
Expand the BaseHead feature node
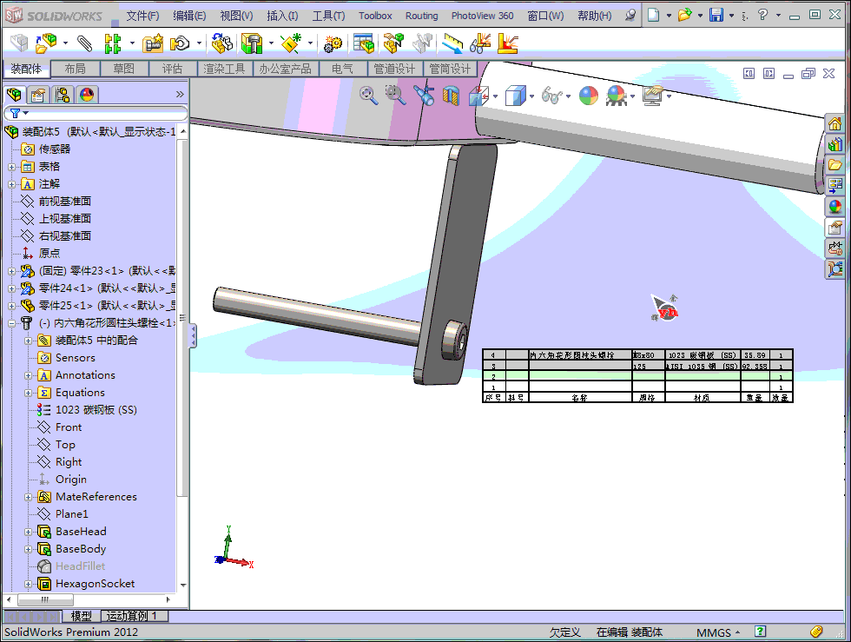click(x=28, y=532)
